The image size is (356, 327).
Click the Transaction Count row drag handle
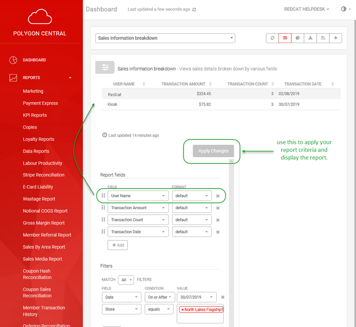click(x=103, y=219)
